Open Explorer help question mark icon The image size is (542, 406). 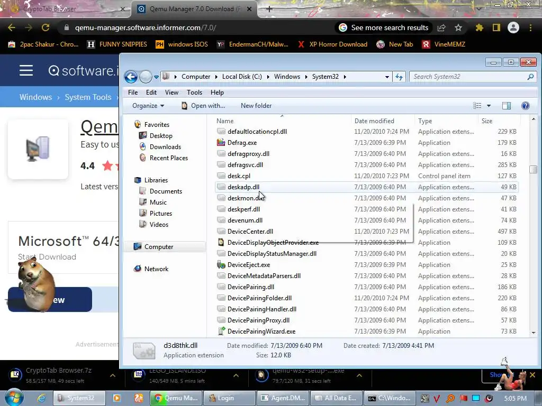coord(526,106)
